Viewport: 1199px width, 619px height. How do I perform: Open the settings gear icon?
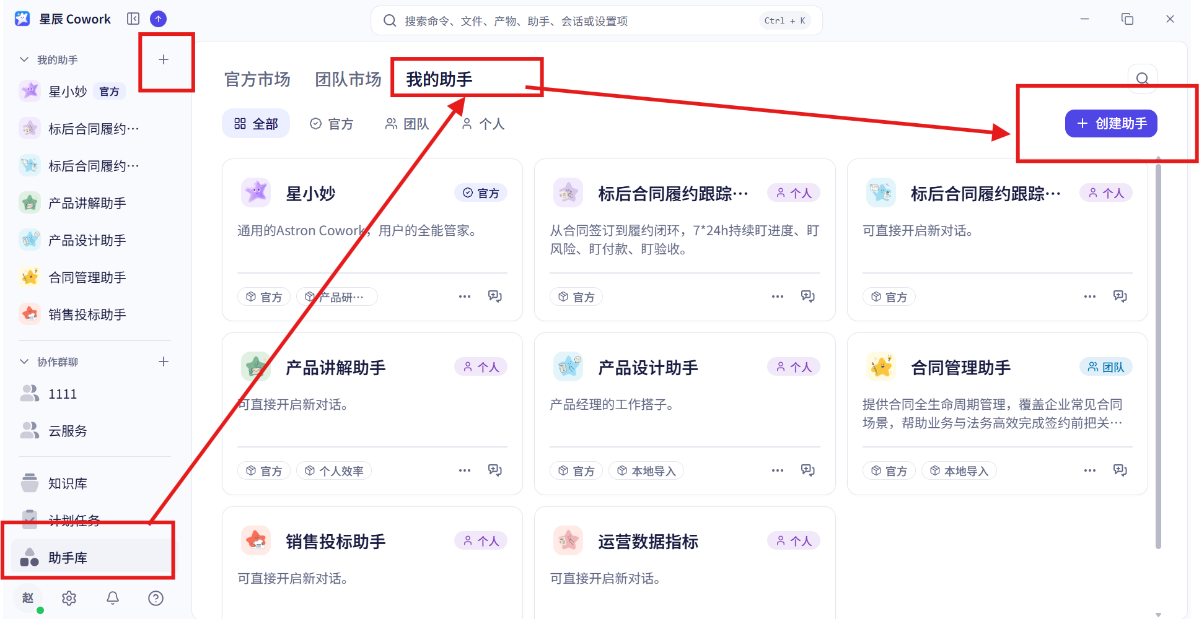coord(69,598)
